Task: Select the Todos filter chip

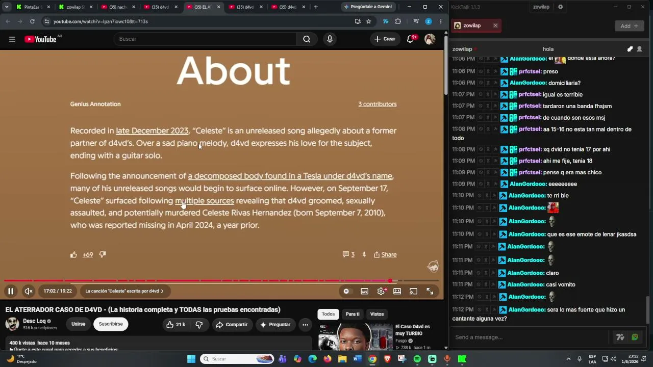Action: click(328, 314)
